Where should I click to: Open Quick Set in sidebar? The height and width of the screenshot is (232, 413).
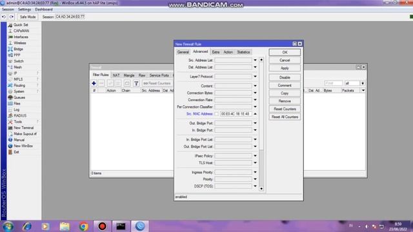pos(21,24)
